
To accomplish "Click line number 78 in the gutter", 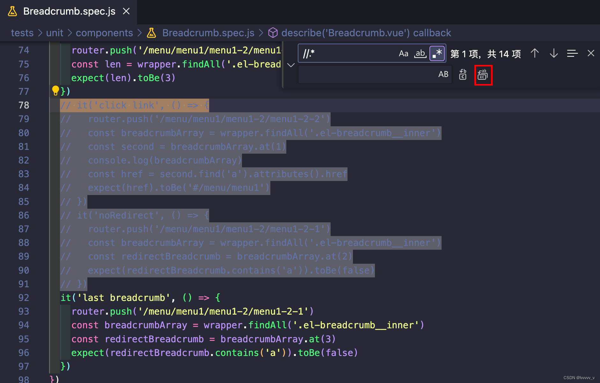I will pyautogui.click(x=24, y=105).
